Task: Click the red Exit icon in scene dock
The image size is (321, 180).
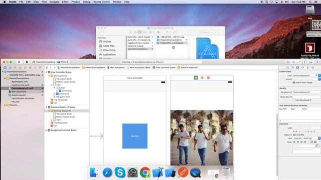Action: pos(208,77)
